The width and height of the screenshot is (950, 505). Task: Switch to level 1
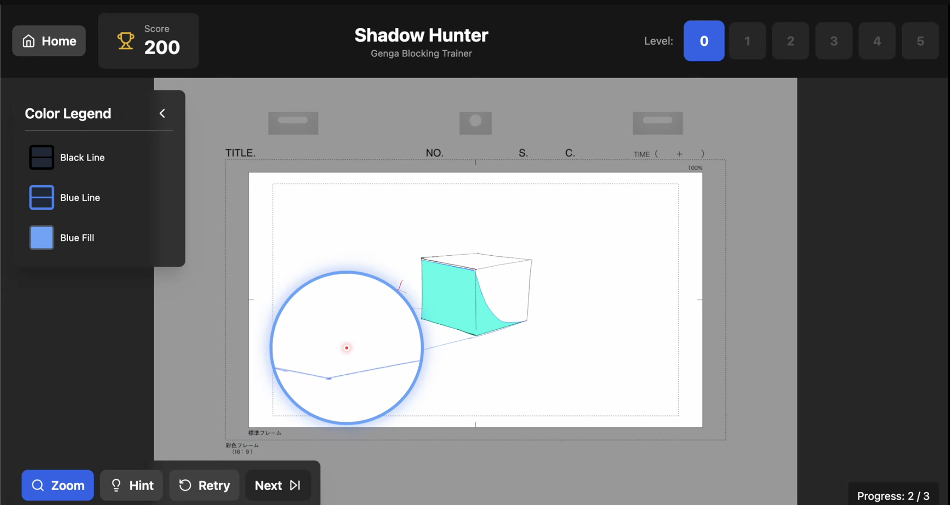[x=747, y=41]
